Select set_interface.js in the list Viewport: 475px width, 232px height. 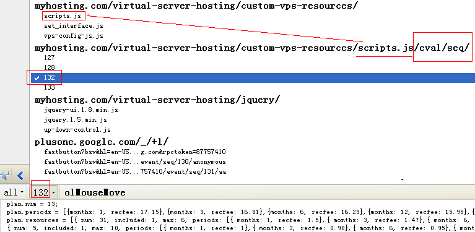[74, 26]
